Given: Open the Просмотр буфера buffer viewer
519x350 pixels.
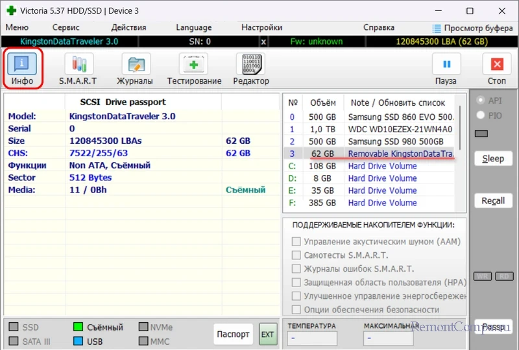Looking at the screenshot, I should coord(473,28).
